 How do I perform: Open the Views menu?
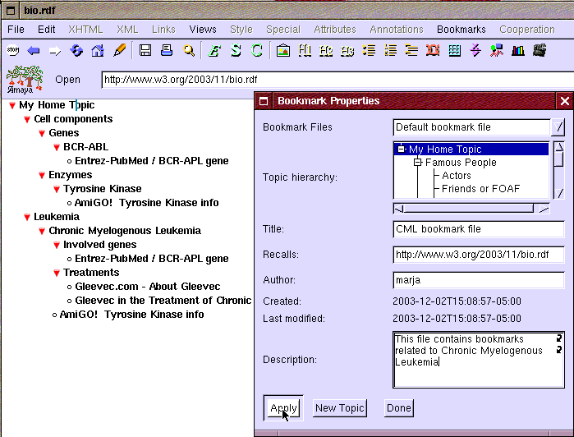point(203,30)
